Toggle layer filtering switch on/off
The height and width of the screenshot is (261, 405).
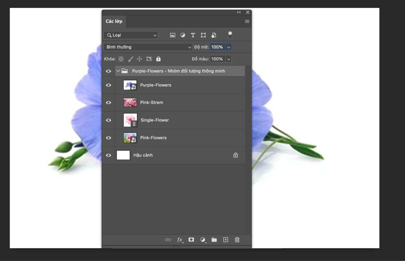pyautogui.click(x=230, y=35)
